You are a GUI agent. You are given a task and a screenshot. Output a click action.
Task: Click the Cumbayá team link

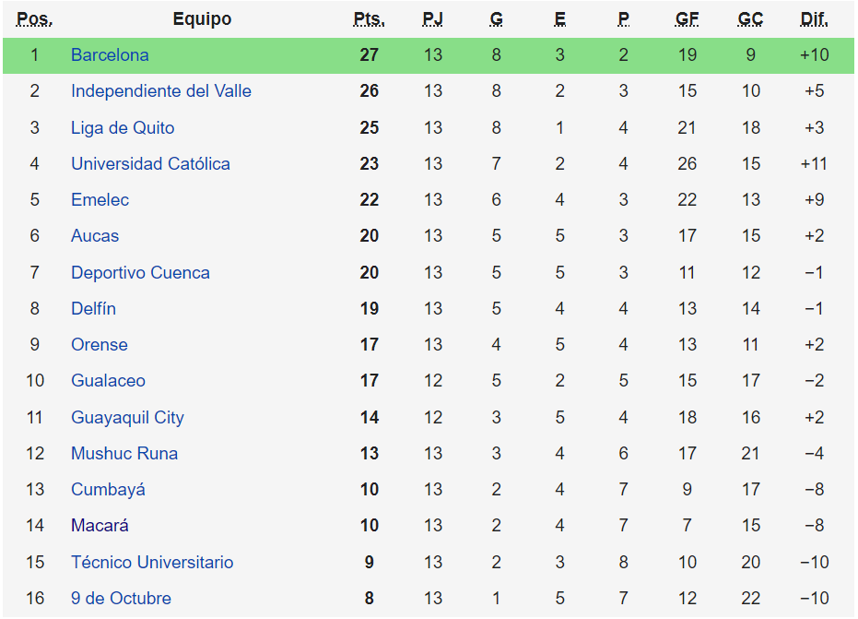click(108, 490)
